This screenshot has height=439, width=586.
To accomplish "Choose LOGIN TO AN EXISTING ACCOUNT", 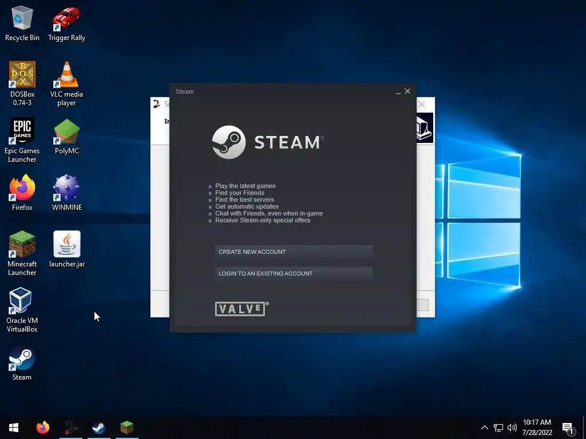I will 294,273.
